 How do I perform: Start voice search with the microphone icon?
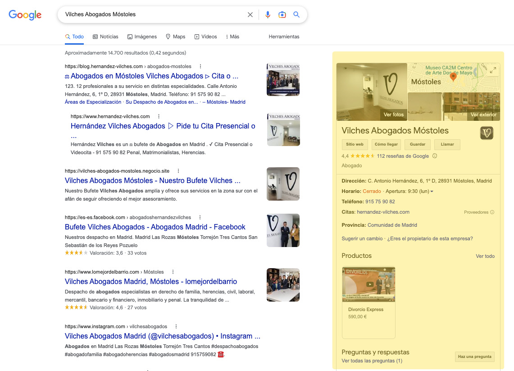click(x=268, y=15)
